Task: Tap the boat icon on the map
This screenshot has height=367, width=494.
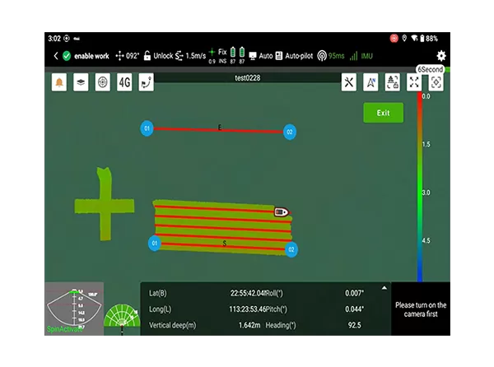Action: 282,211
